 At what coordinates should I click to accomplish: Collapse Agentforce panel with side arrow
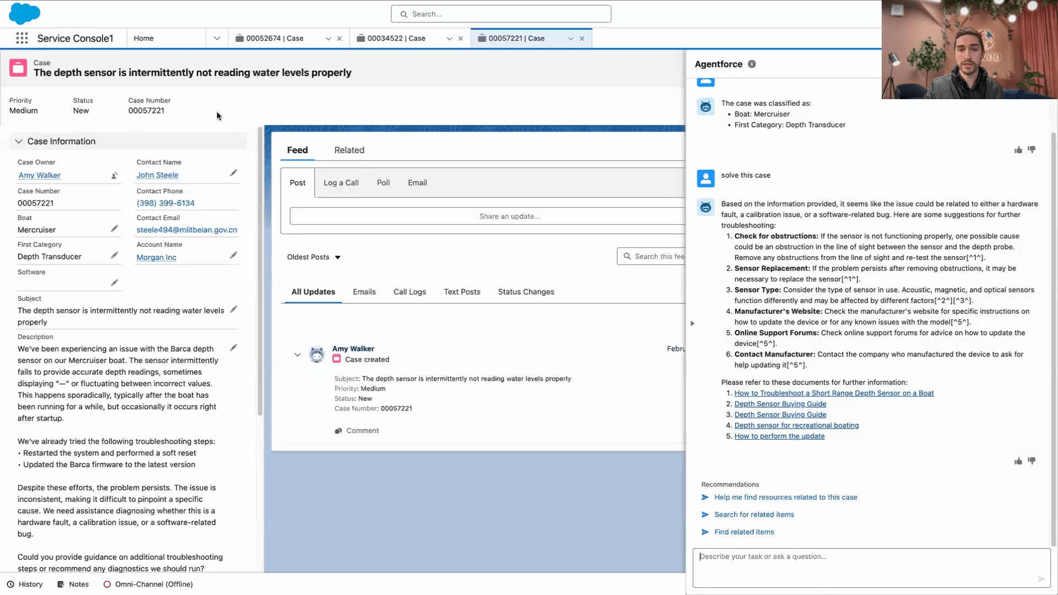[693, 323]
